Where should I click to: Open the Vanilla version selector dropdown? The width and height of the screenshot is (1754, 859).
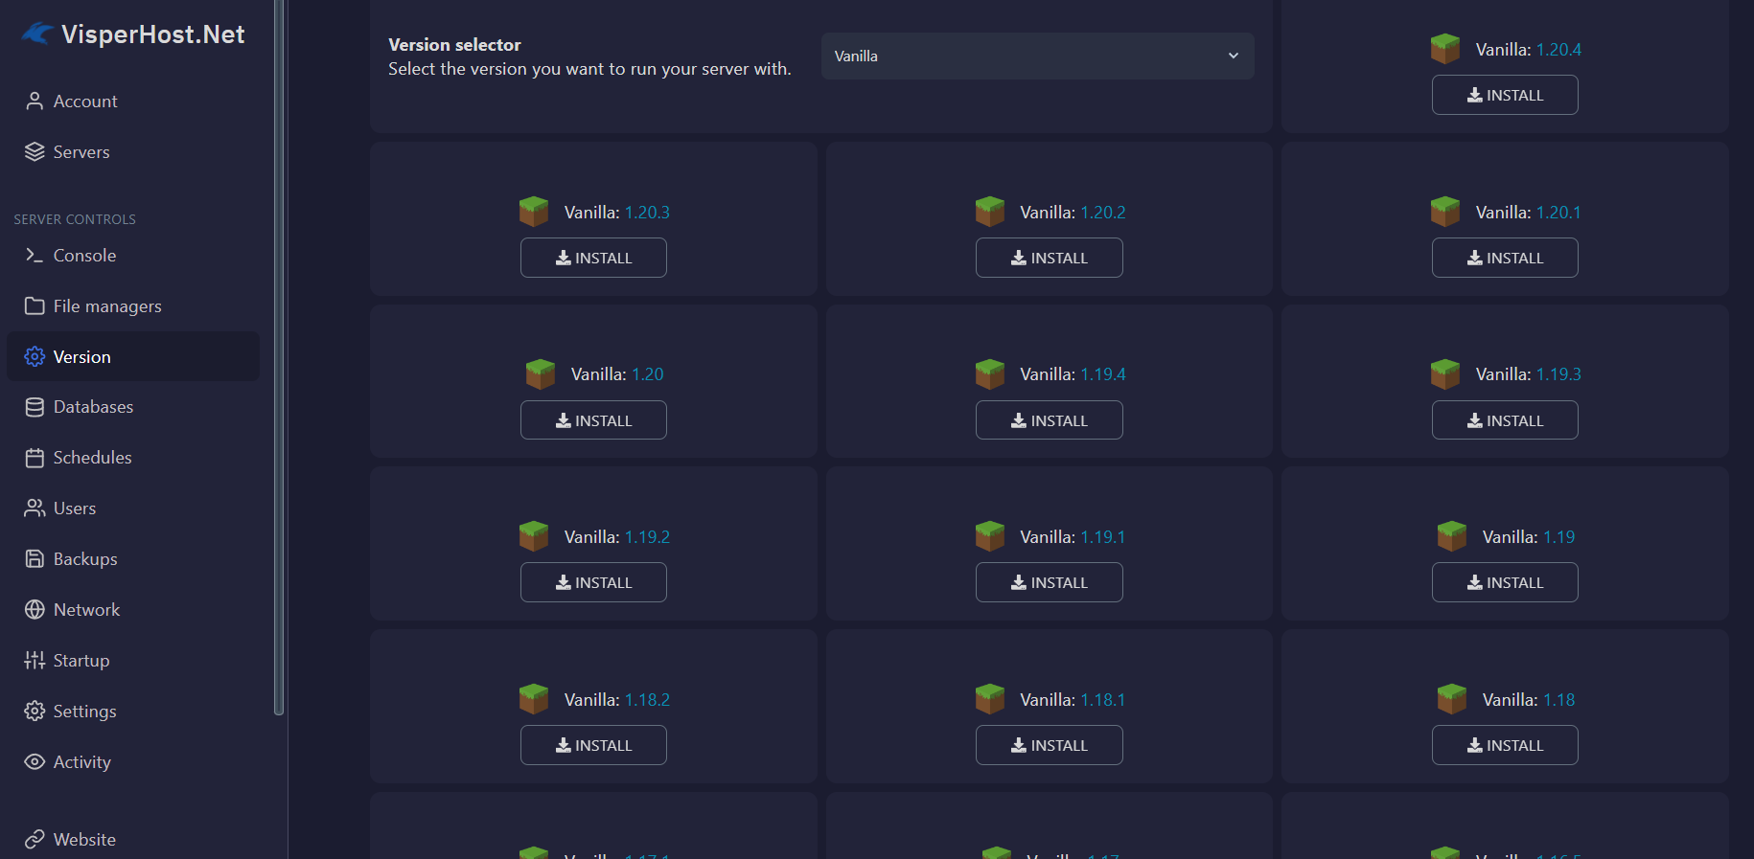coord(1037,57)
